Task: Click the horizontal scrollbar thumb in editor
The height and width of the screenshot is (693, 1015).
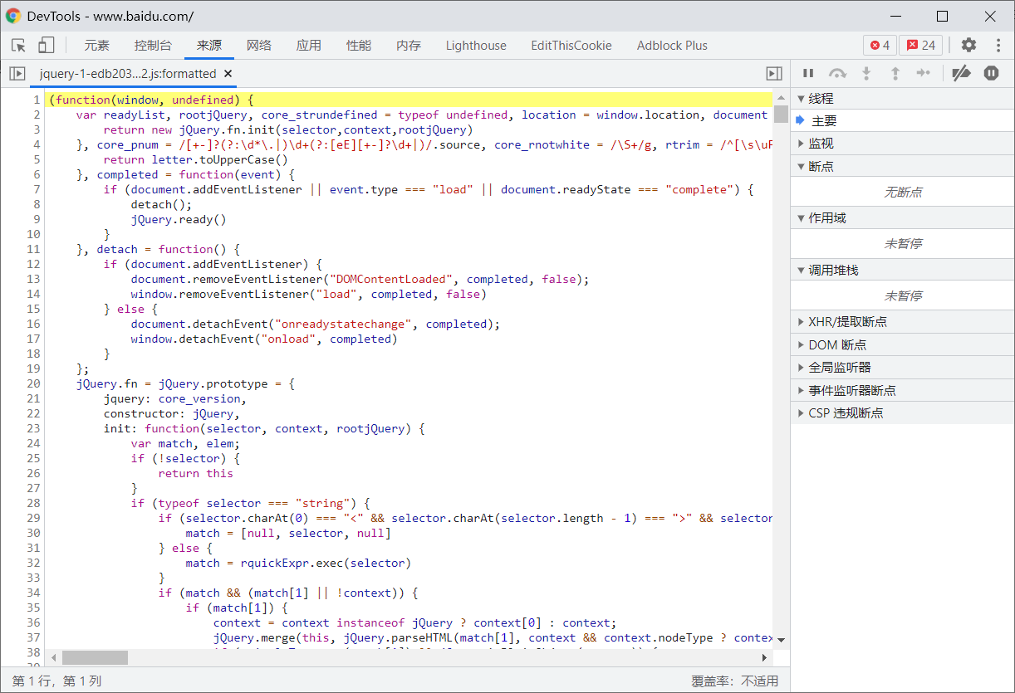Action: click(x=95, y=657)
